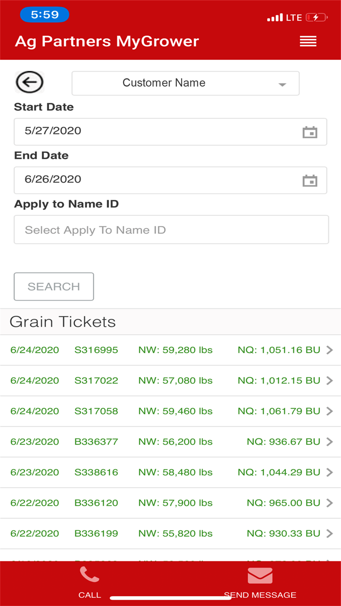Tap the Send Message envelope icon

(260, 576)
